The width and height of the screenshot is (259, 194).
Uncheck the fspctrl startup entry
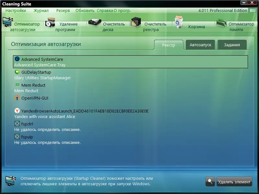pyautogui.click(x=17, y=124)
